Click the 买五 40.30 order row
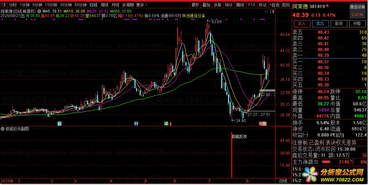The width and height of the screenshot is (369, 185). point(329,85)
